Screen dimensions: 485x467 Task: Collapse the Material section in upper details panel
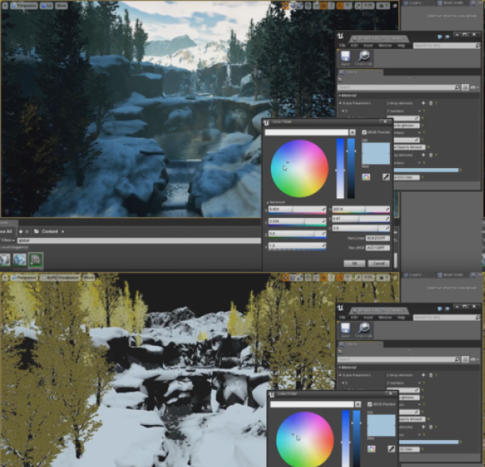[x=340, y=95]
